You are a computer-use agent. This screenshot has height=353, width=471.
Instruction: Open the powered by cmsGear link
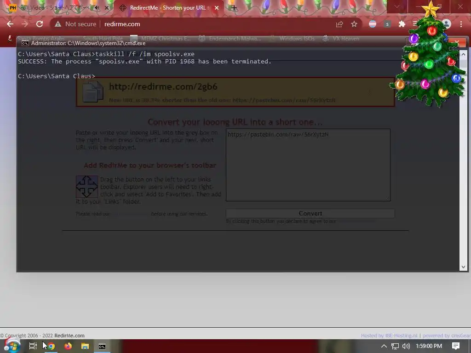click(x=447, y=336)
